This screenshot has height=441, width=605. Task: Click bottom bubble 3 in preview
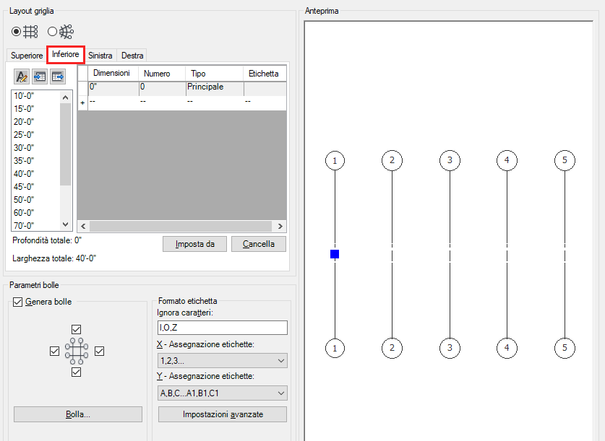click(x=450, y=348)
